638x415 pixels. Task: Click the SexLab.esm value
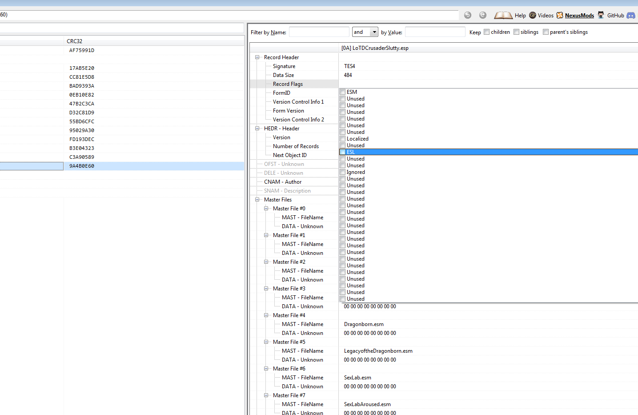tap(357, 378)
